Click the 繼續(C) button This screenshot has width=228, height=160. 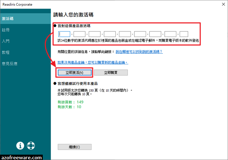pos(74,147)
